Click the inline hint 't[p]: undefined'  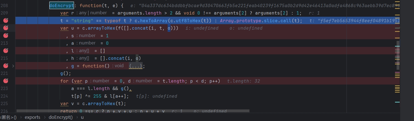point(157,96)
